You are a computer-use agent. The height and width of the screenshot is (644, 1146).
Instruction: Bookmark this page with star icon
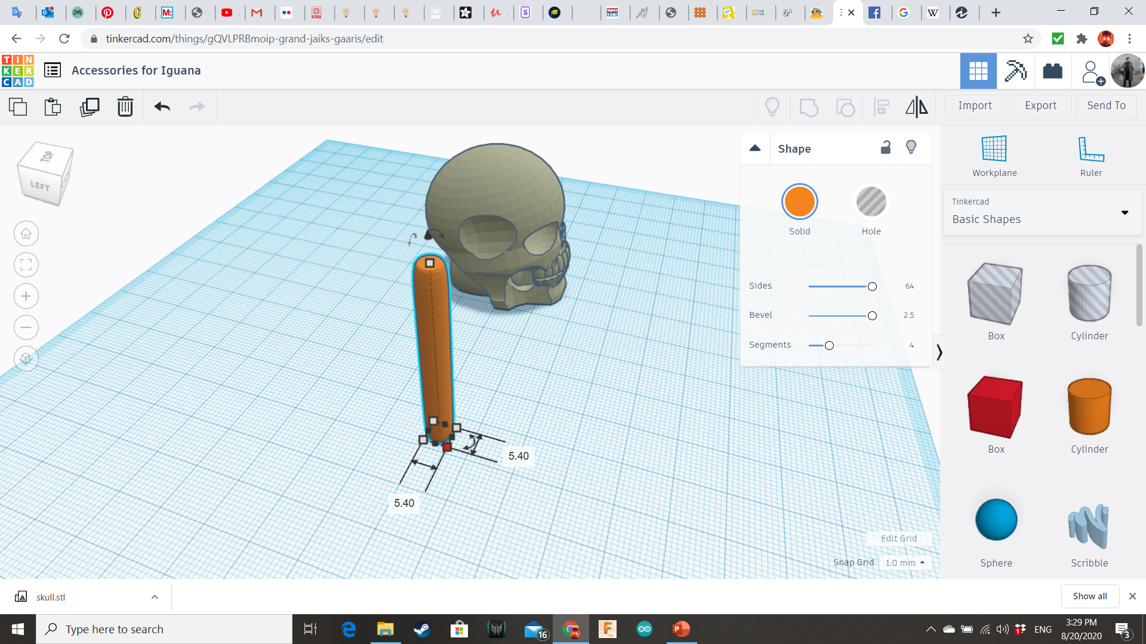click(x=1028, y=39)
